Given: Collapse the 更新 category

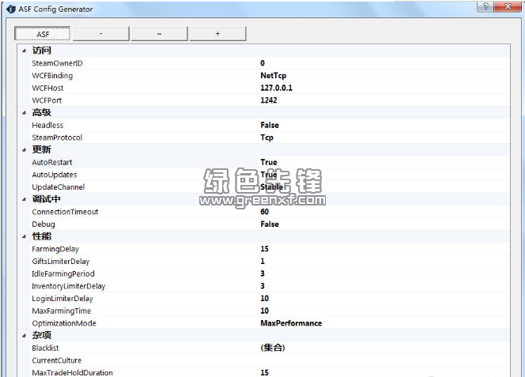Looking at the screenshot, I should pyautogui.click(x=24, y=150).
